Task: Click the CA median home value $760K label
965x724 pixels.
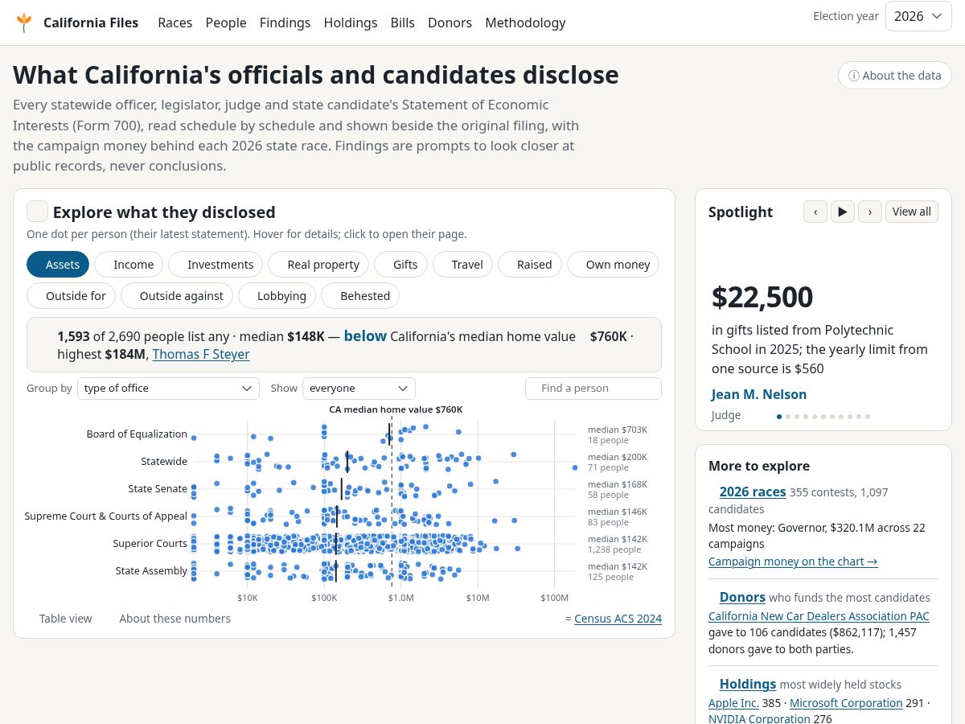Action: 396,409
